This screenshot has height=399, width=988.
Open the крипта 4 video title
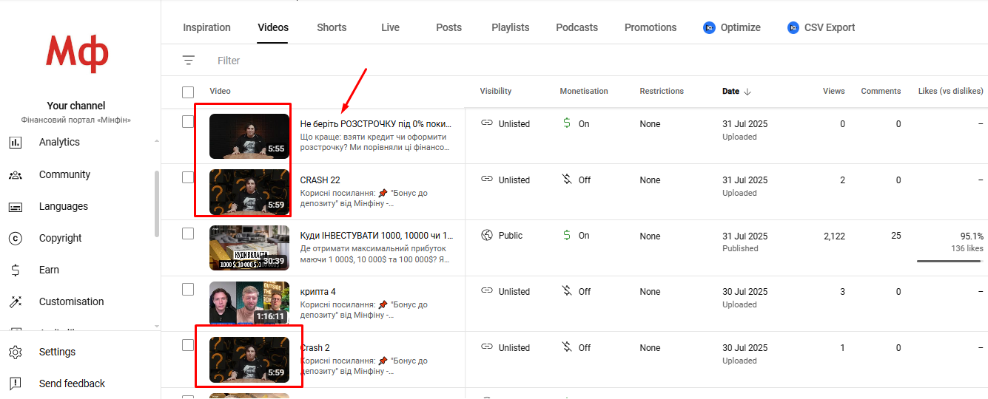coord(317,292)
